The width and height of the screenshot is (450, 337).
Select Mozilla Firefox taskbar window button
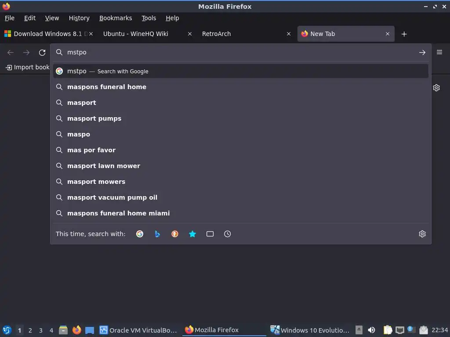pos(224,330)
